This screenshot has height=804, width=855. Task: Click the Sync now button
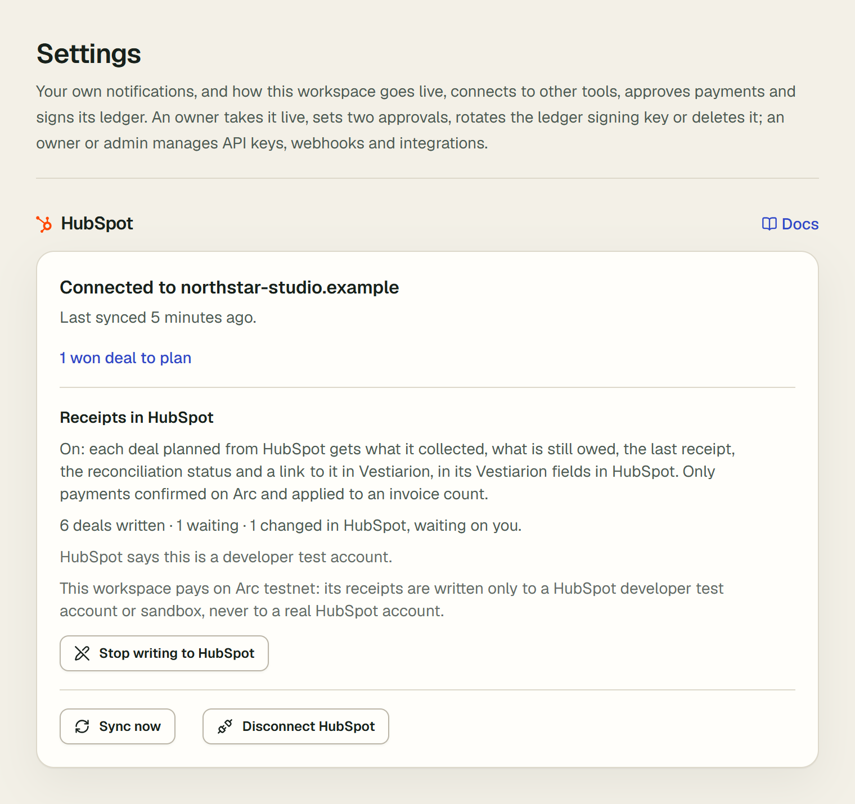coord(118,726)
